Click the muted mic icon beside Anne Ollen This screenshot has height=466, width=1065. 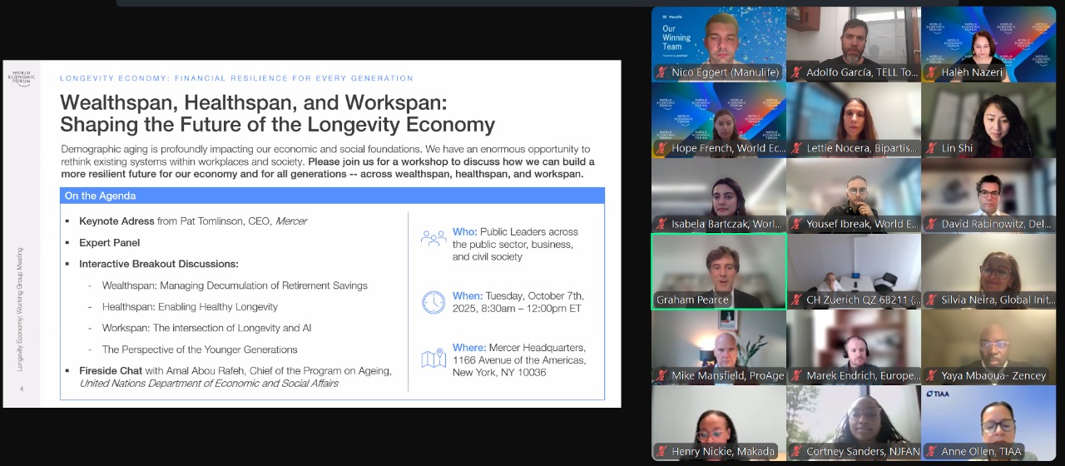click(933, 451)
